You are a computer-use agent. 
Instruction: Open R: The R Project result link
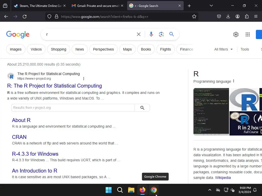54,86
